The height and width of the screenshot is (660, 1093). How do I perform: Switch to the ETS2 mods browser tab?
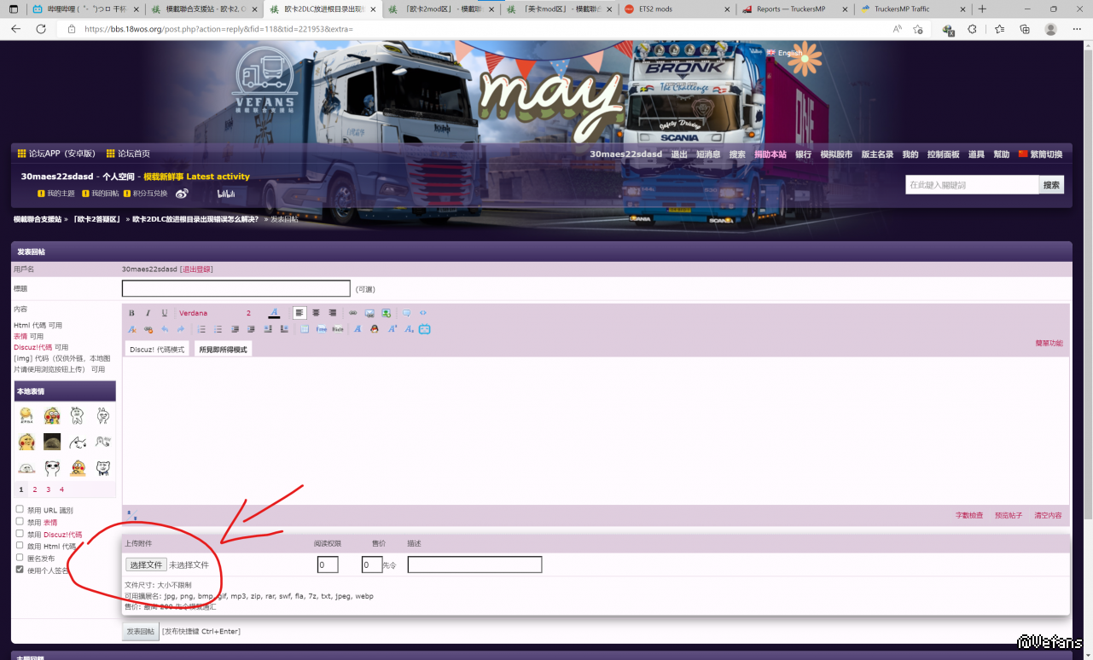pos(675,9)
